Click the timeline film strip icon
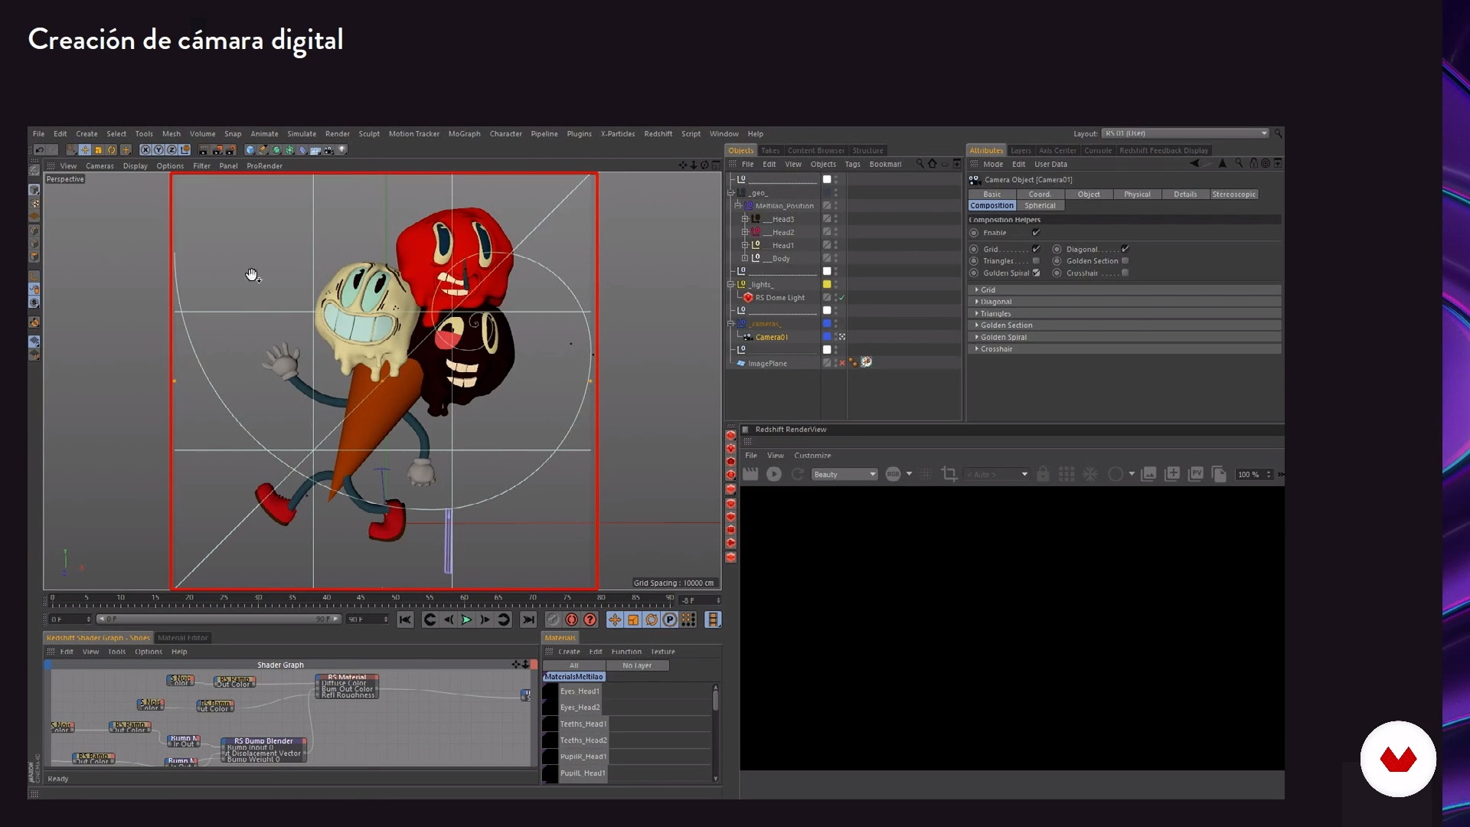The height and width of the screenshot is (827, 1470). point(713,620)
